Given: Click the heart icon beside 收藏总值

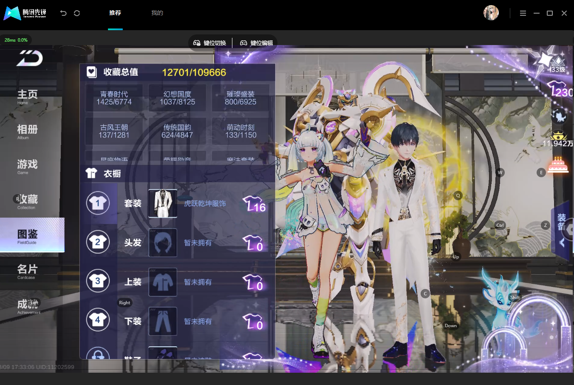Looking at the screenshot, I should [91, 72].
